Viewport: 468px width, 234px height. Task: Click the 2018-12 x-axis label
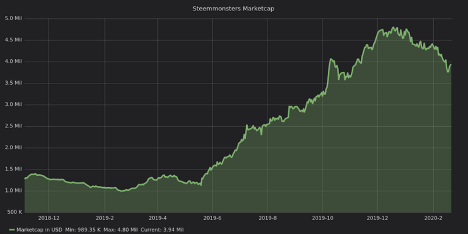coord(49,218)
